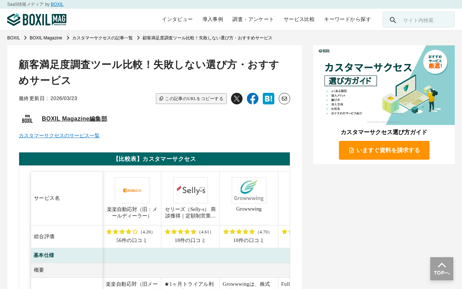Open the 18件の口コミ reviews
The height and width of the screenshot is (289, 462).
pos(191,241)
